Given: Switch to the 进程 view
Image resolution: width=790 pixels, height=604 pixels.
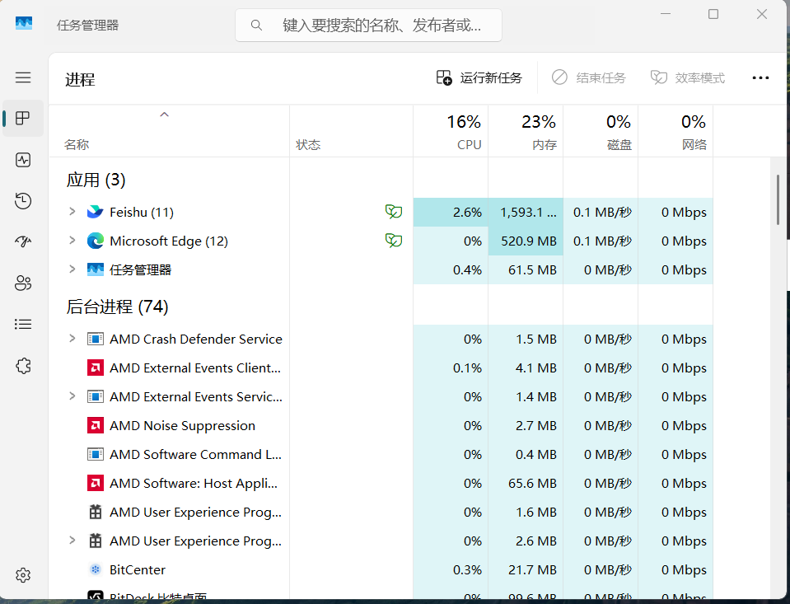Looking at the screenshot, I should tap(23, 118).
